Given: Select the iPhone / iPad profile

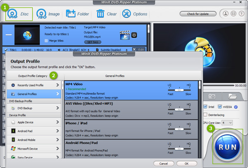Looking at the screenshot, I should point(131,130).
